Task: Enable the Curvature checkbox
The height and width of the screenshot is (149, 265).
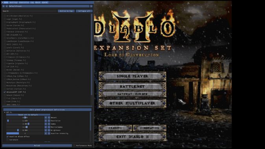Action: tap(7, 140)
